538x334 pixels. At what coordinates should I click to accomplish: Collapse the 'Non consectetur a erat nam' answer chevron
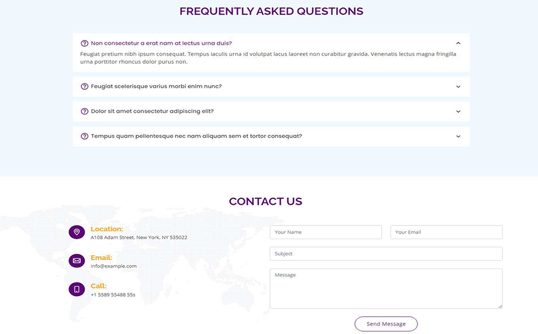[458, 43]
